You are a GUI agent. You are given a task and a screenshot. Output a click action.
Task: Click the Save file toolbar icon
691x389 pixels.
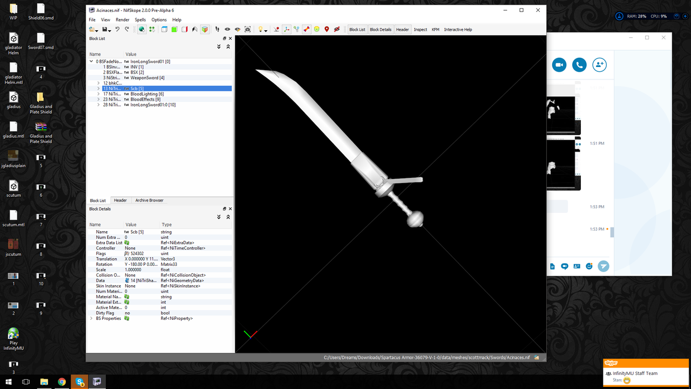[x=105, y=29]
